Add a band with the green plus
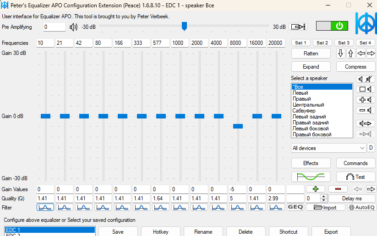Screen dimensions: 377x236 (316, 189)
